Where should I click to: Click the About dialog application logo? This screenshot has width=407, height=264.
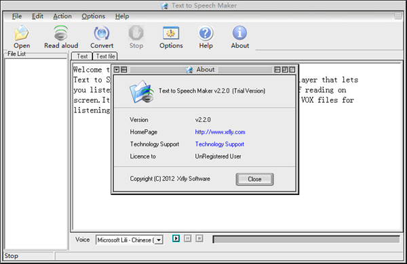[142, 91]
